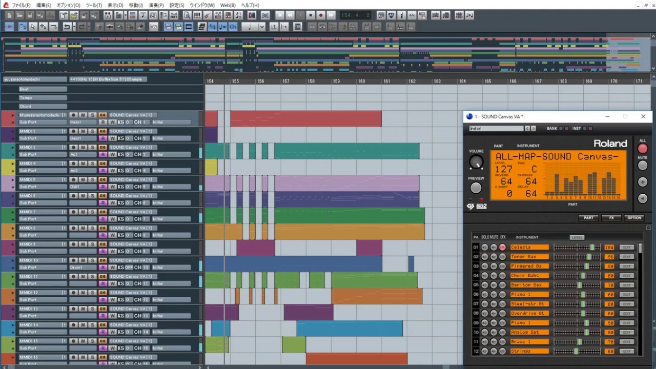Viewport: 656px width, 369px height.
Task: Click previous preset arrow in SOUND Canvas
Action: pyautogui.click(x=527, y=129)
